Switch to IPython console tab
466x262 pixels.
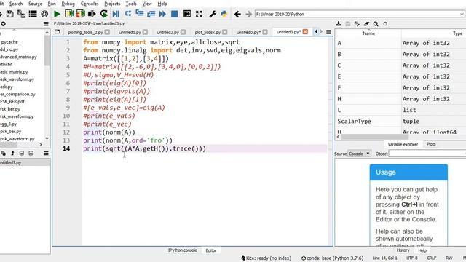[x=183, y=250]
